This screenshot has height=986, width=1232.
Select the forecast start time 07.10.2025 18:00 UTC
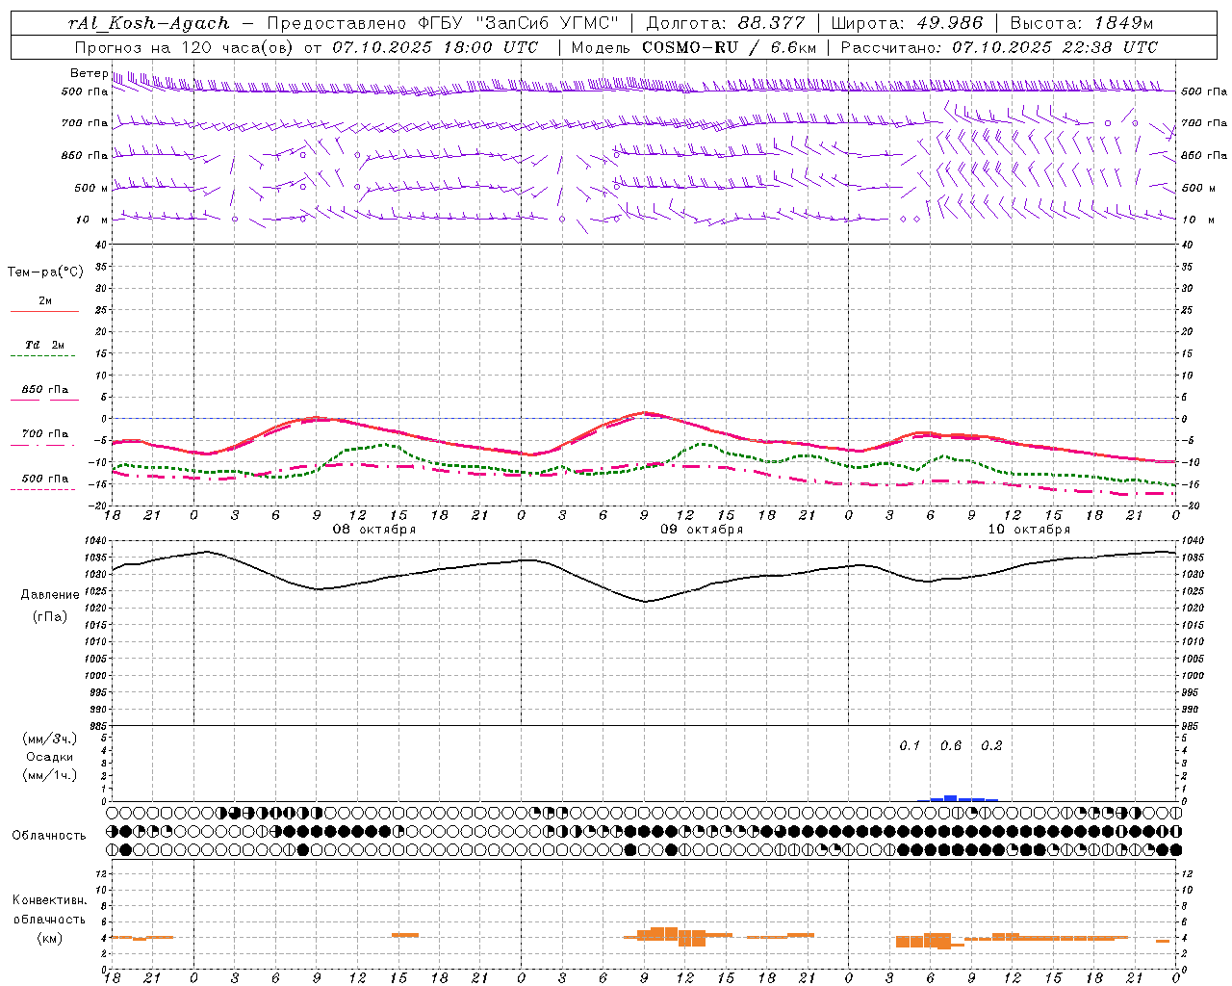pos(435,47)
